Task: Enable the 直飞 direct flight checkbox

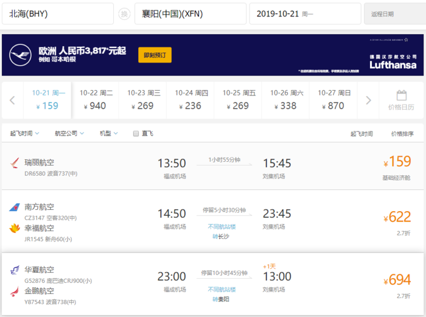Action: [136, 134]
